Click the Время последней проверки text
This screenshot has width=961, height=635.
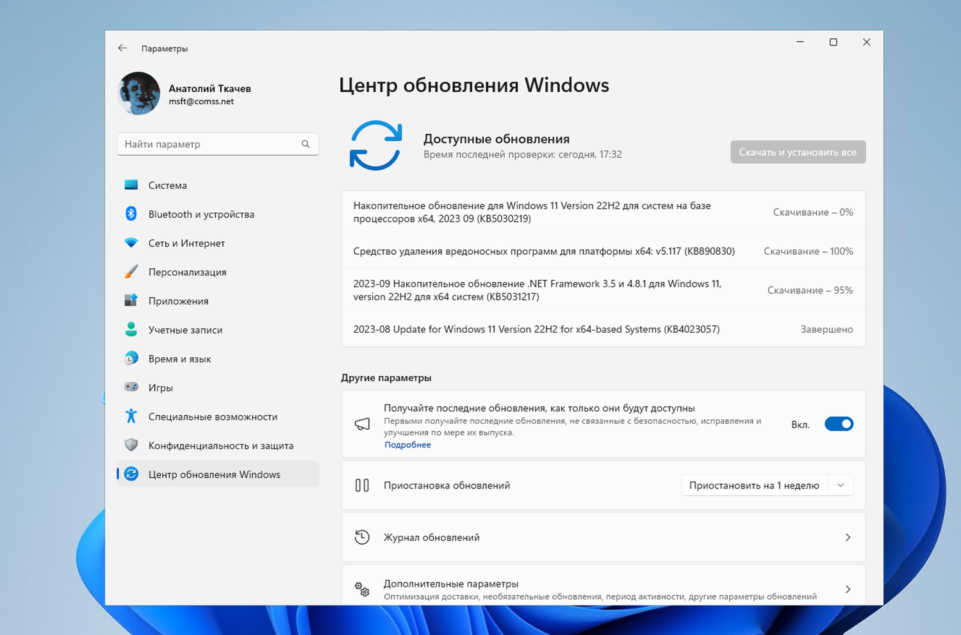click(x=523, y=154)
